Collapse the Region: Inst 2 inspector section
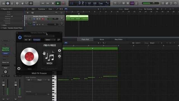The image size is (179, 101). 1,9
